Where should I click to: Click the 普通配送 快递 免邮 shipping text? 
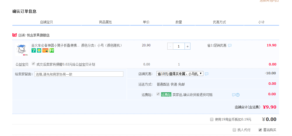pyautogui.click(x=171, y=84)
